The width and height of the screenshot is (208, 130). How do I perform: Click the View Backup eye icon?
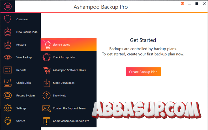pyautogui.click(x=8, y=57)
